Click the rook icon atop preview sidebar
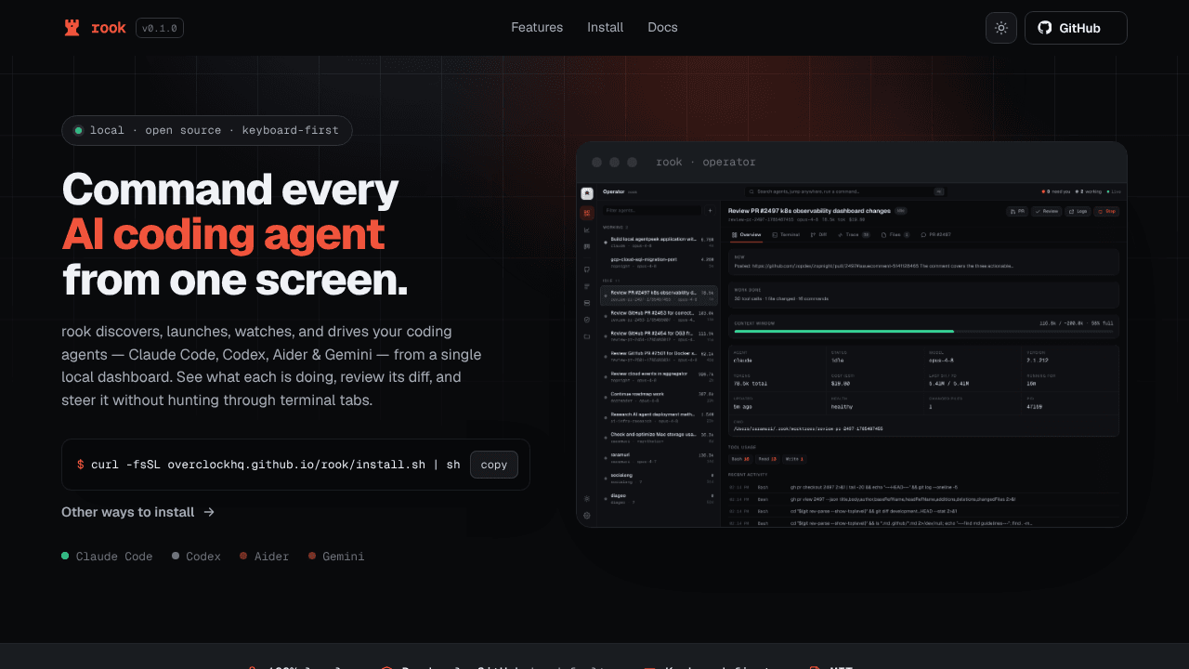The image size is (1189, 669). coord(587,194)
